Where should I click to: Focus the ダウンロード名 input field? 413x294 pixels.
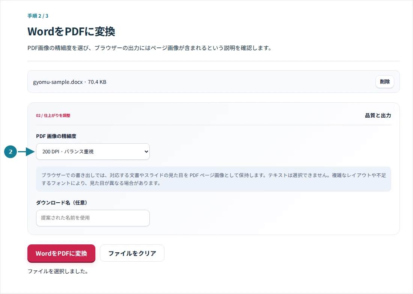(93, 218)
